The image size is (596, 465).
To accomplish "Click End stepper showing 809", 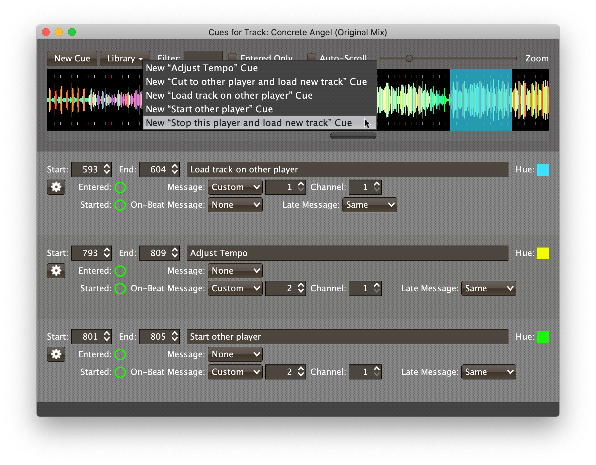I will [x=159, y=253].
